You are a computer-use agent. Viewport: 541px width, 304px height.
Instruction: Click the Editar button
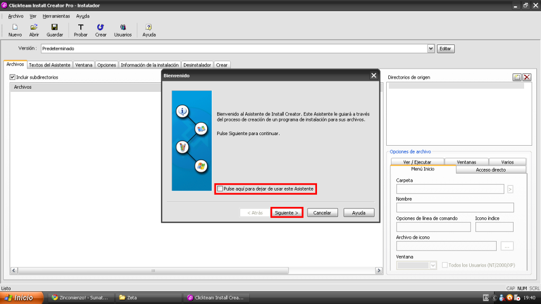point(445,49)
